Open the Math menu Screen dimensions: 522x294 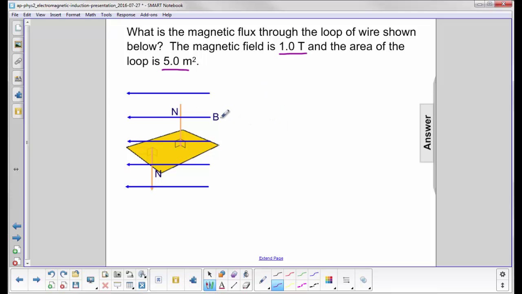[91, 15]
